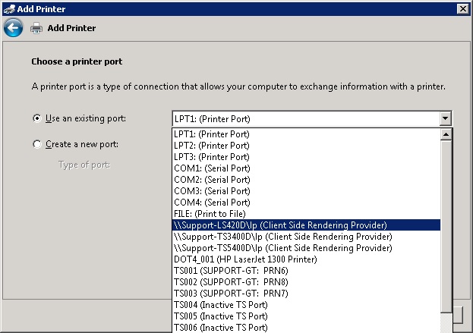Pick TS004 (Inactive TS Port) entry
Image resolution: width=473 pixels, height=333 pixels.
pos(220,305)
